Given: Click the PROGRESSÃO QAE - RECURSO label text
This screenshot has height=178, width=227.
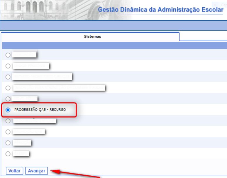Looking at the screenshot, I should 40,110.
